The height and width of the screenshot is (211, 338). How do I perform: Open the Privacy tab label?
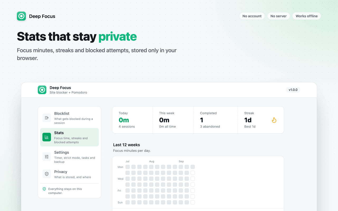point(61,172)
